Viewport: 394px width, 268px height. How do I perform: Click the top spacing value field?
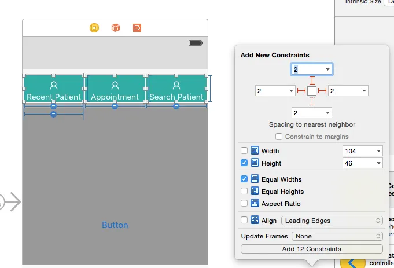[x=307, y=69]
